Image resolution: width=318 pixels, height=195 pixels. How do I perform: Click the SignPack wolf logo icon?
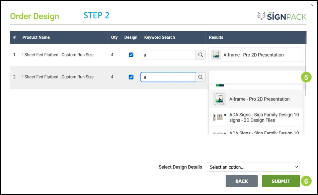pyautogui.click(x=261, y=16)
